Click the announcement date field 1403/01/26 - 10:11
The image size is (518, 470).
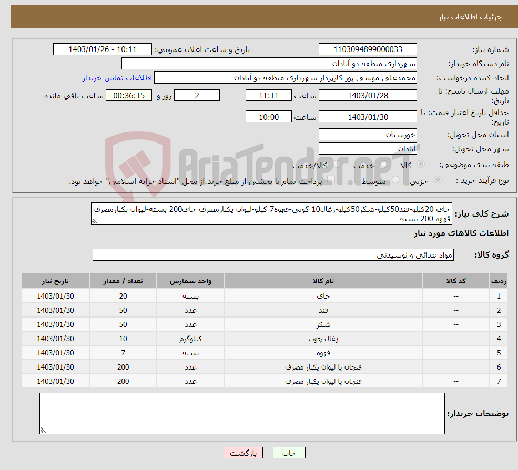coord(103,49)
